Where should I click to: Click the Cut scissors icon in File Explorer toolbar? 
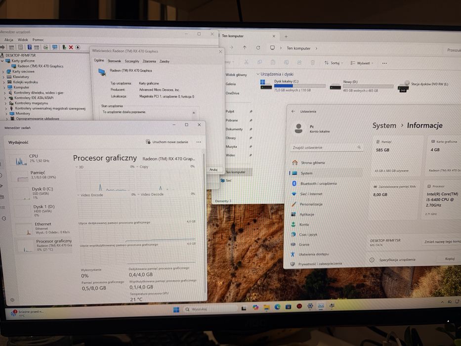pyautogui.click(x=247, y=62)
